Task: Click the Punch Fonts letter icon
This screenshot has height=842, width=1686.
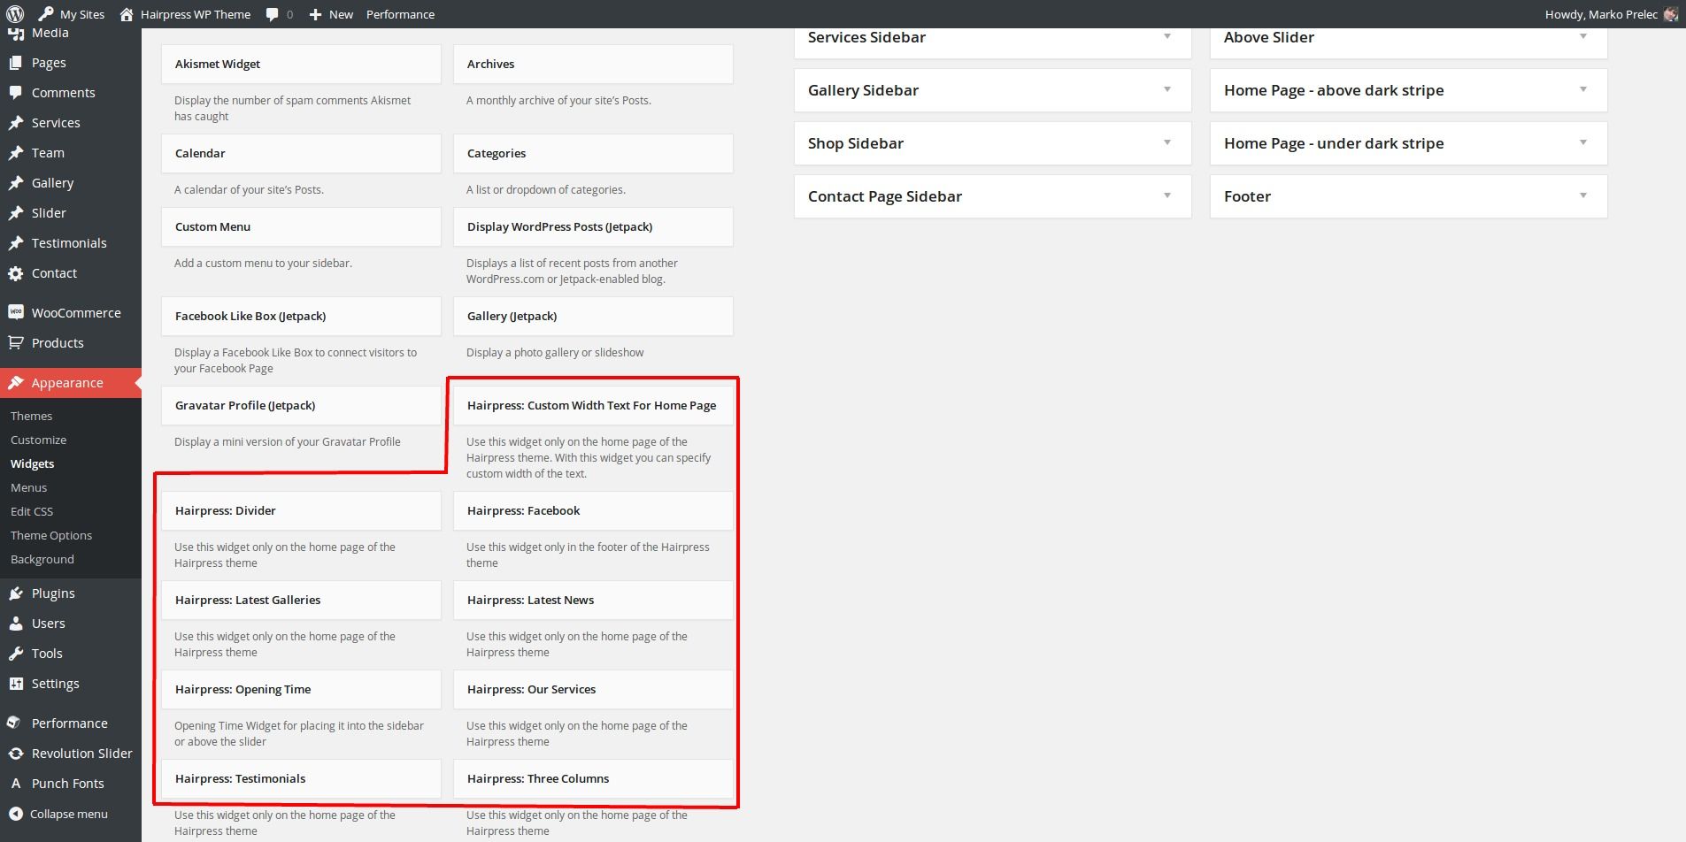Action: coord(16,784)
